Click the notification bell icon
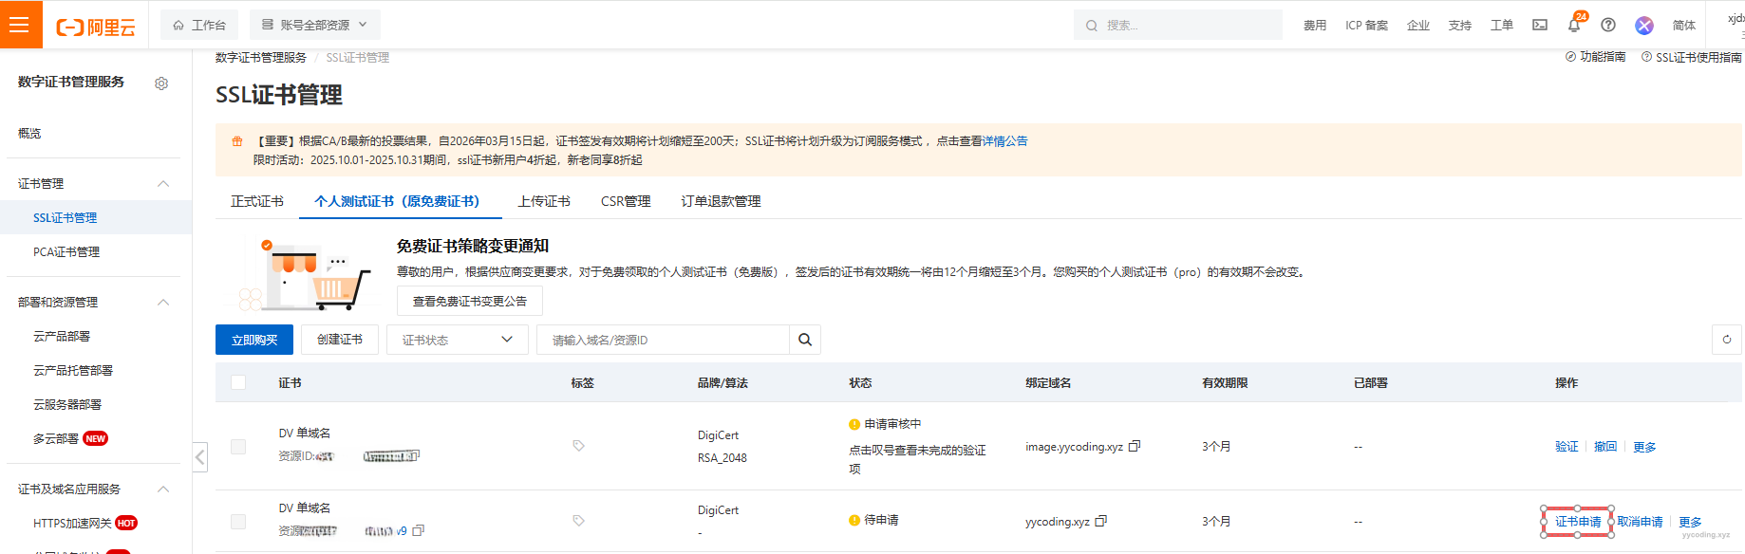 point(1573,26)
